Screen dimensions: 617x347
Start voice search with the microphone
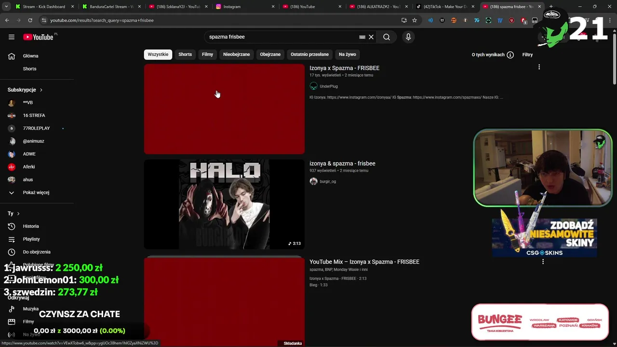[408, 37]
